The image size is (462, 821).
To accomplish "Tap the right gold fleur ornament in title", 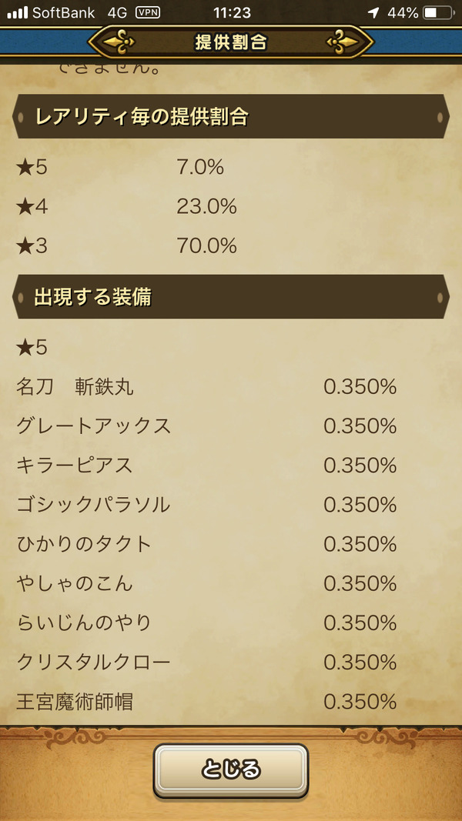I will click(342, 42).
